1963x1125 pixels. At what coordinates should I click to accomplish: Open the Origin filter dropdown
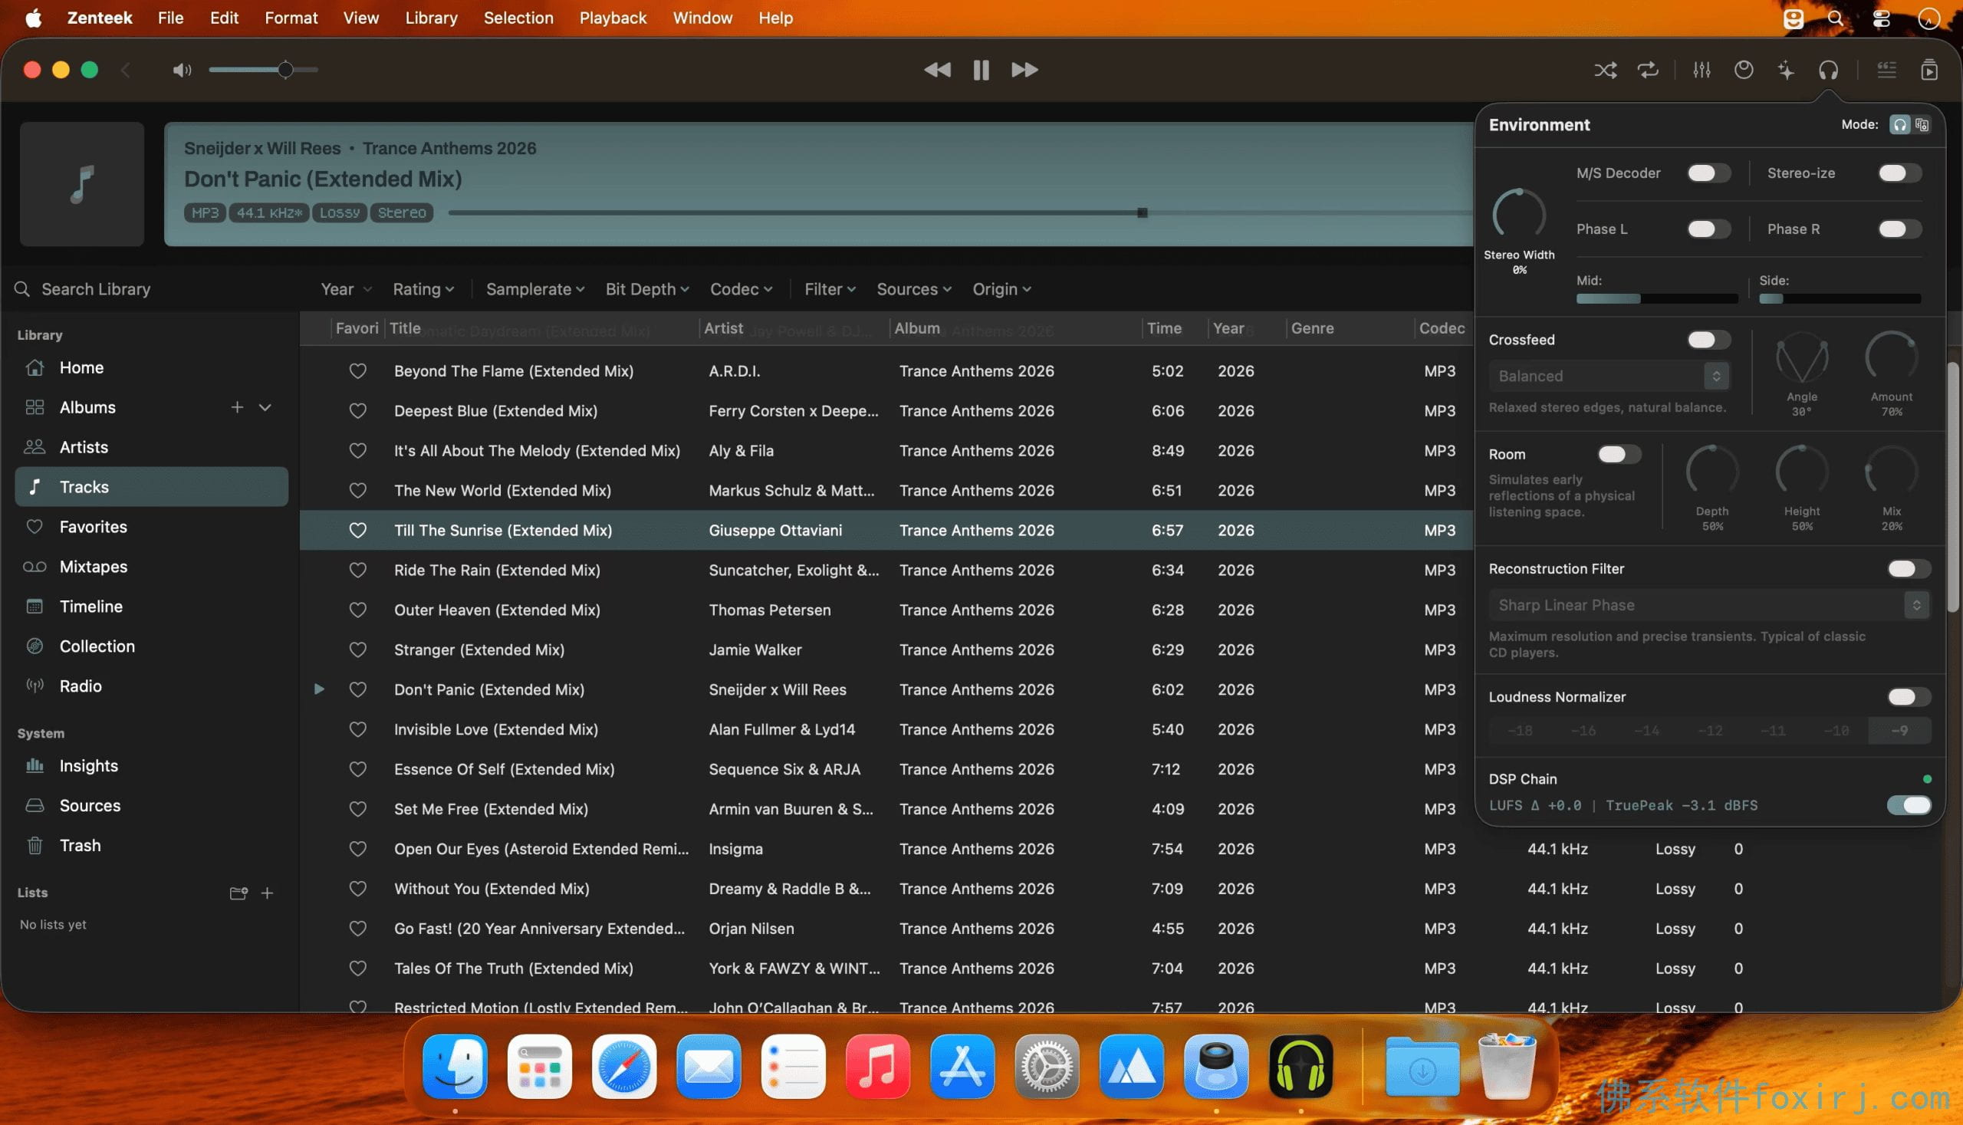click(1001, 289)
